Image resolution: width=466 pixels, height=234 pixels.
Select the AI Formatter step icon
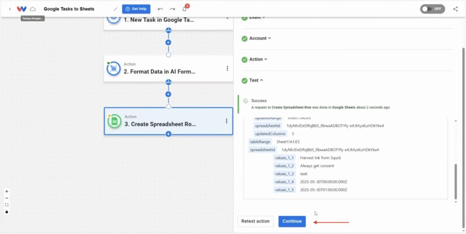(x=113, y=69)
